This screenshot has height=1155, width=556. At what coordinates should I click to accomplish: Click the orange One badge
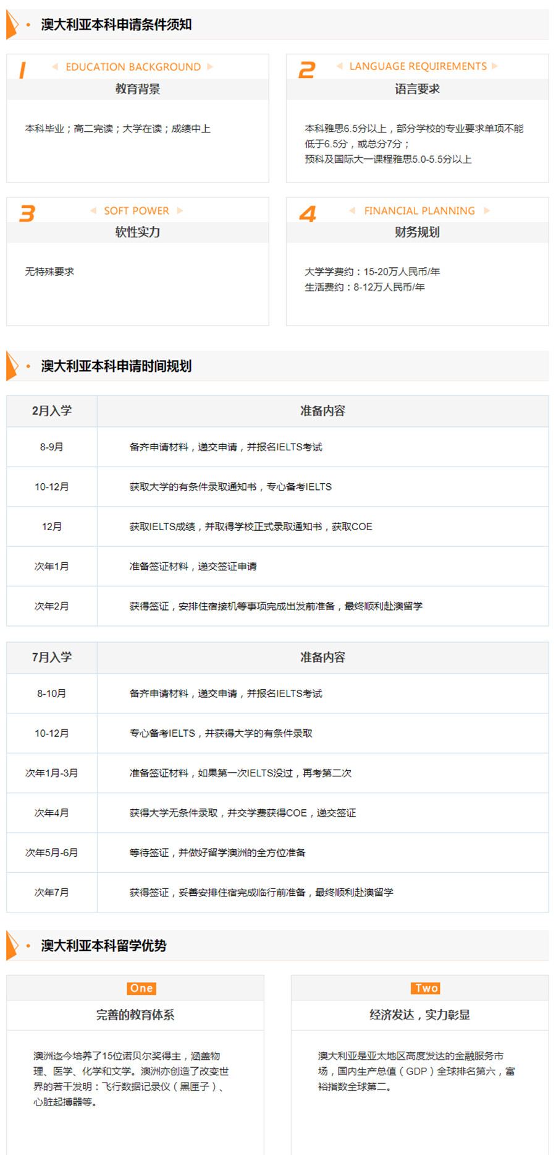coord(141,989)
